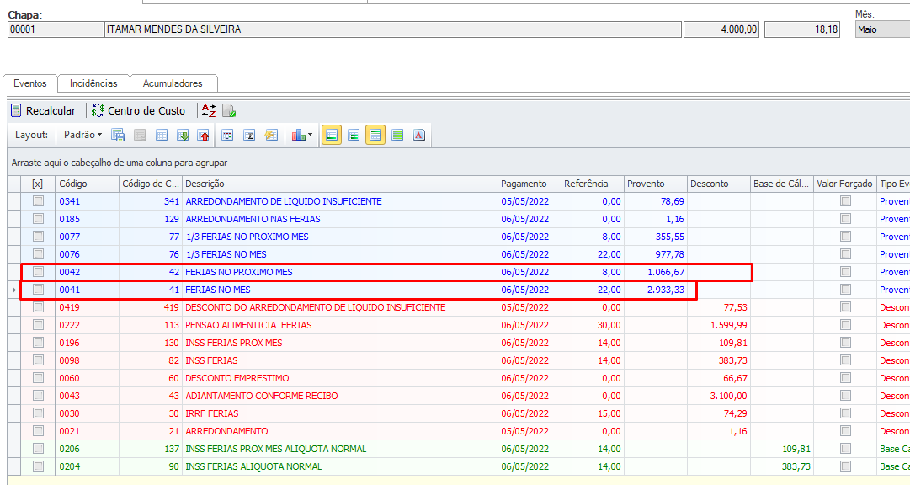Open the Padrão layout dropdown

[x=82, y=135]
